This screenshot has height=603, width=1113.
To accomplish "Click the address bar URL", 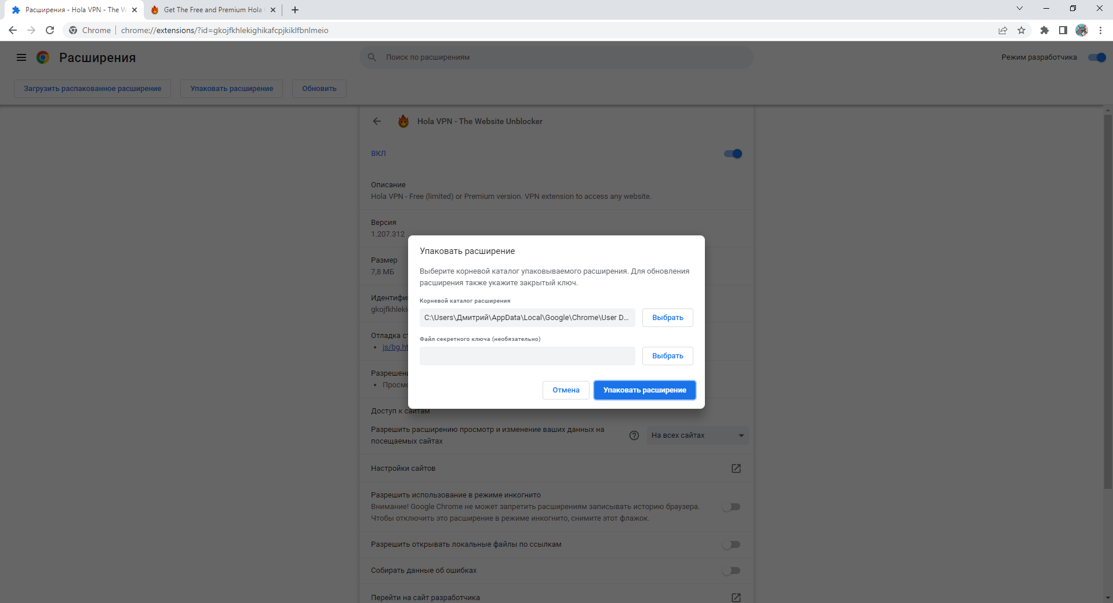I will [225, 30].
